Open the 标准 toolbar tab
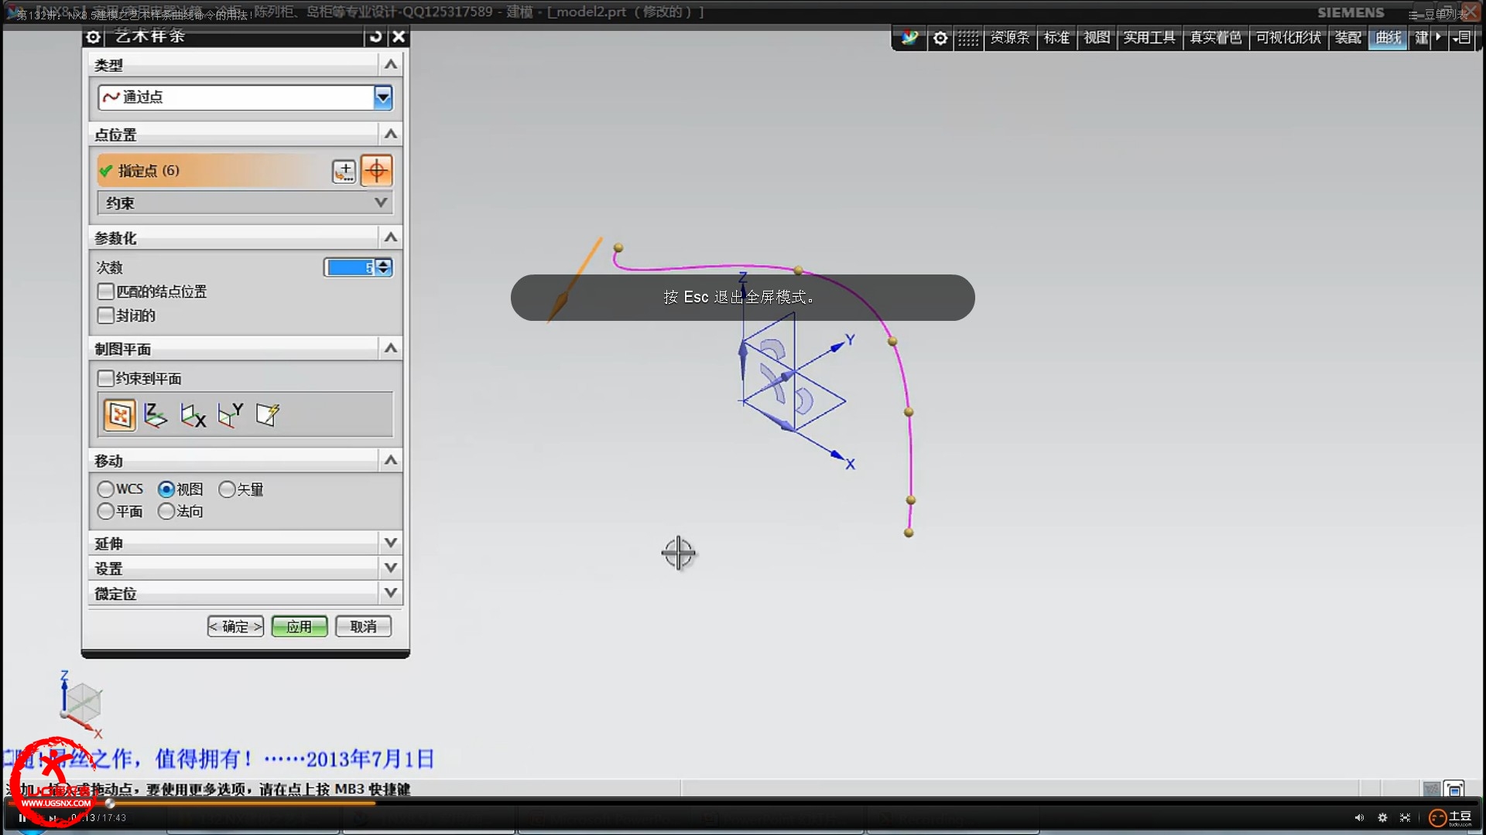 coord(1056,38)
